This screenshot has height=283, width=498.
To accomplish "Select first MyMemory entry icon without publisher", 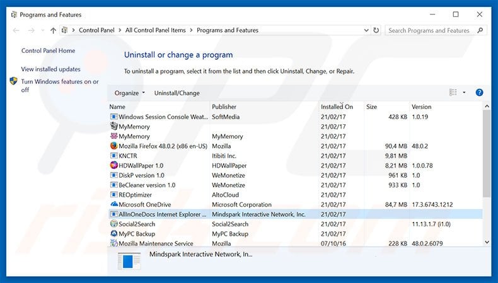I will 113,126.
